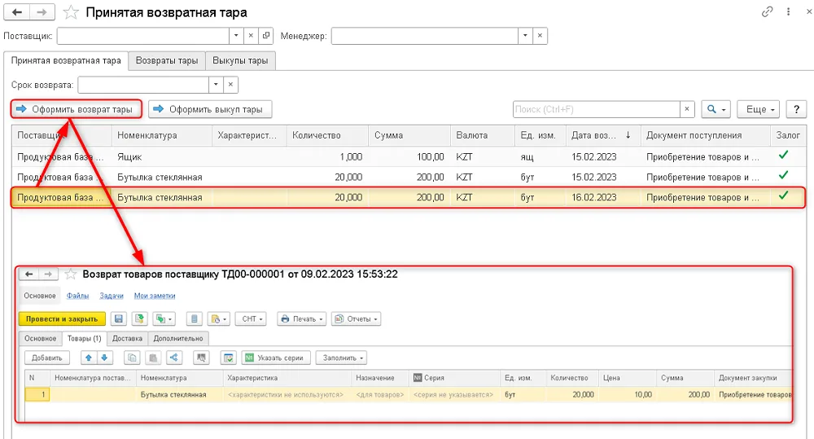Move row down with blue down arrow

(x=104, y=358)
